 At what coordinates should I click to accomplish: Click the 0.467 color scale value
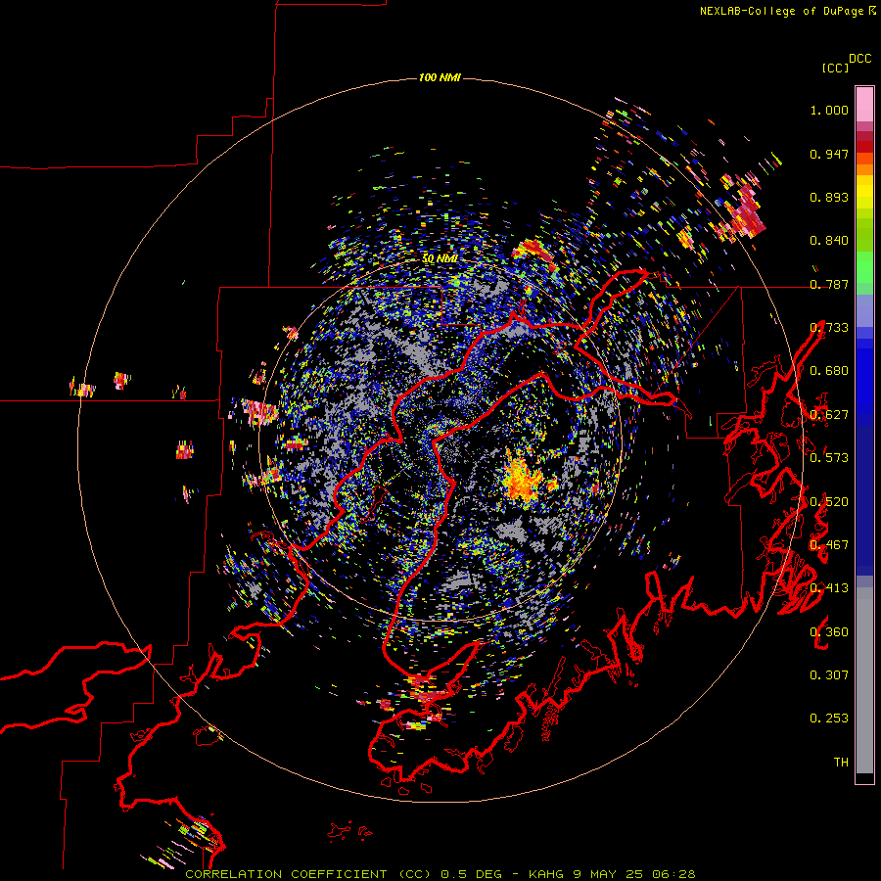pos(829,545)
